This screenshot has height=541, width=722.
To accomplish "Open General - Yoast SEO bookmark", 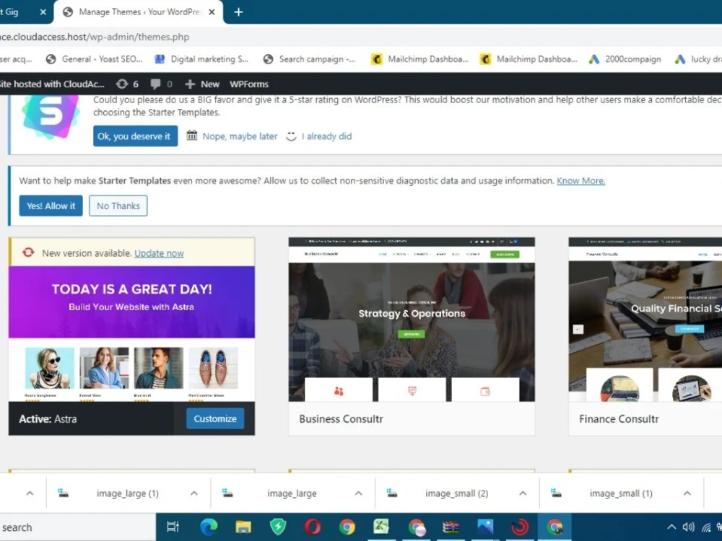I will [95, 59].
